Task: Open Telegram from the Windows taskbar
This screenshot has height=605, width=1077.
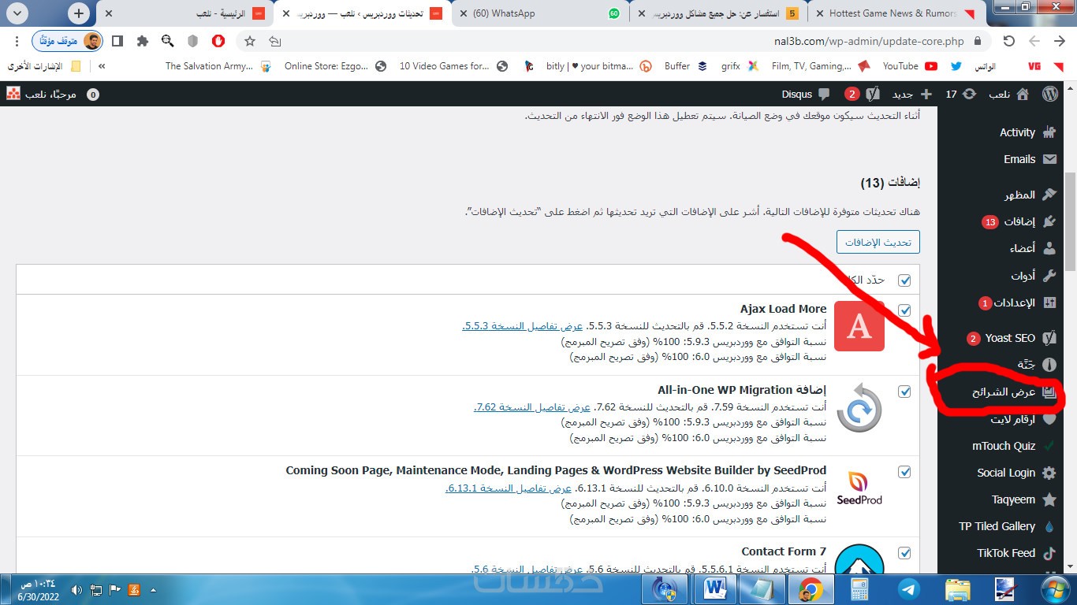Action: 907,589
